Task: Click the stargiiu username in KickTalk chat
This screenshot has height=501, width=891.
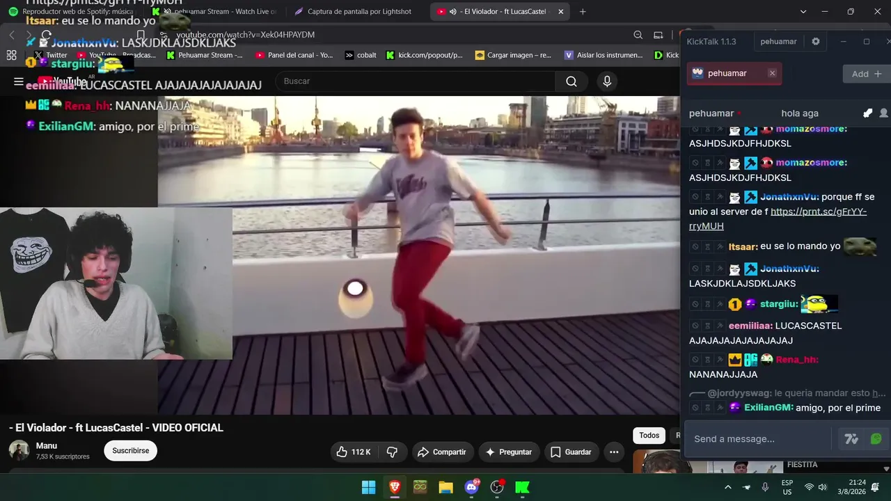Action: (x=779, y=304)
